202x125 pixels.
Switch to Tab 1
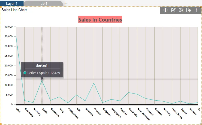(43, 4)
